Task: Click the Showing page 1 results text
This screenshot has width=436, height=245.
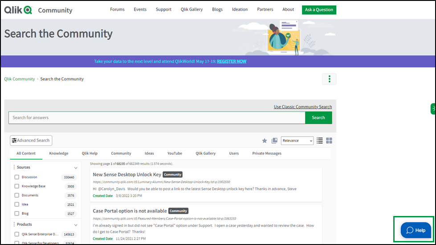Action: 131,164
